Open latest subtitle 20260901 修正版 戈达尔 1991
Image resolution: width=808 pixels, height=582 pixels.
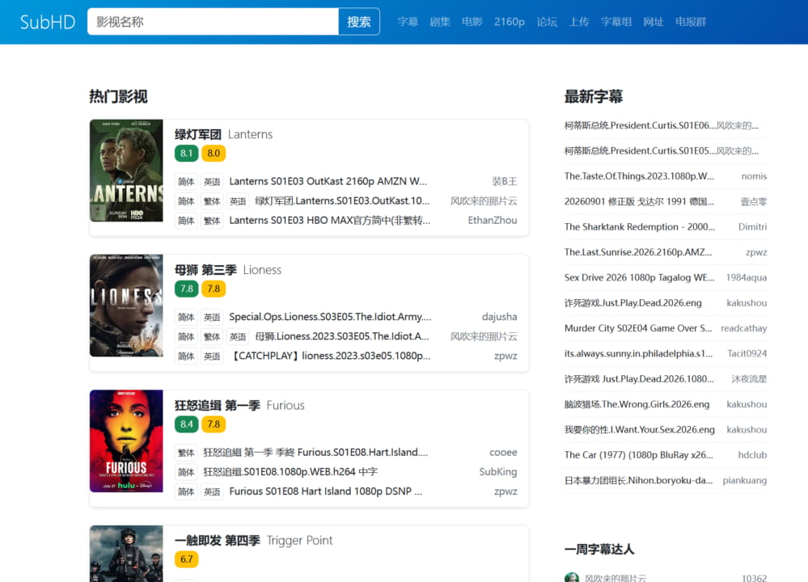tap(639, 201)
